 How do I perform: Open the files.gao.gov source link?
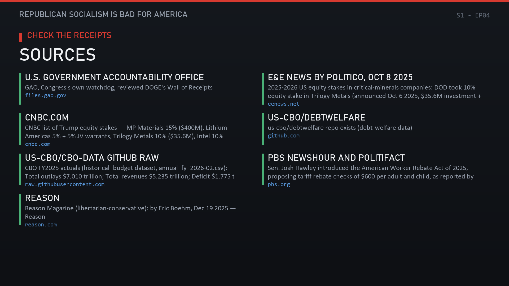coord(46,96)
